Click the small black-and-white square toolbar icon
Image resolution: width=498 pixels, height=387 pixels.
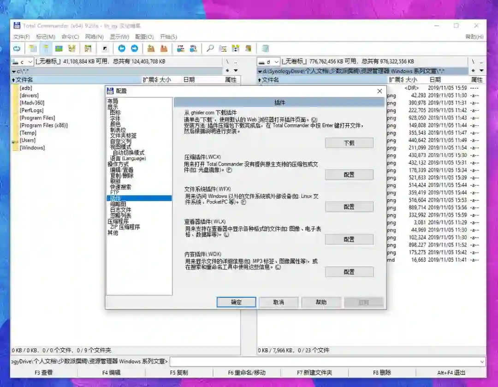pyautogui.click(x=105, y=48)
